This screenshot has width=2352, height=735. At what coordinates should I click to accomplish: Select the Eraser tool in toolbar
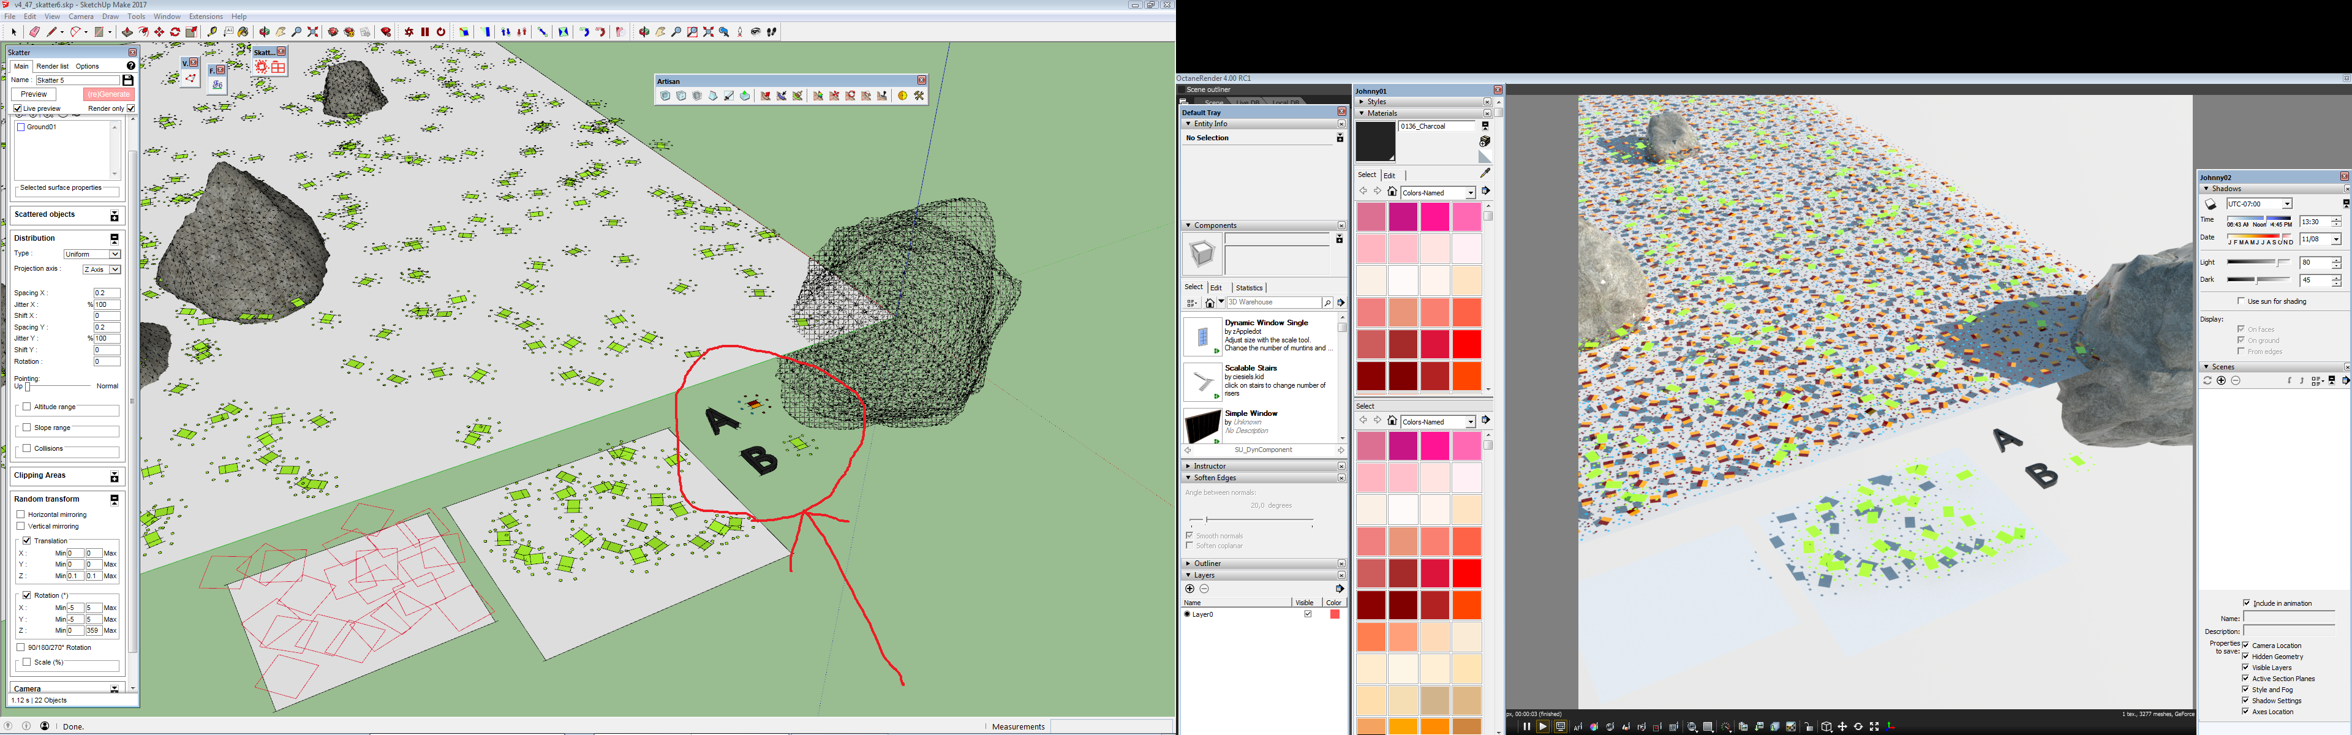[35, 32]
